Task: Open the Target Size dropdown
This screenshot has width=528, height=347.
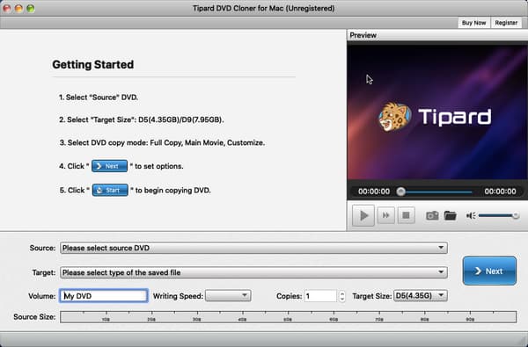Action: pyautogui.click(x=421, y=296)
